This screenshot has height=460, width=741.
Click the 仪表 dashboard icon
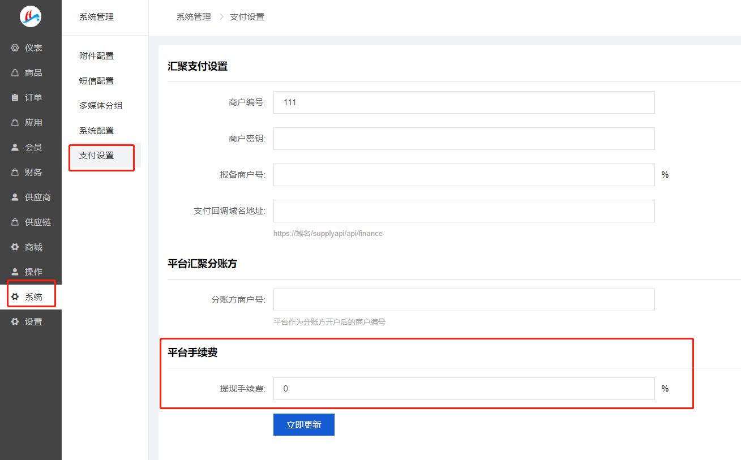pyautogui.click(x=15, y=48)
